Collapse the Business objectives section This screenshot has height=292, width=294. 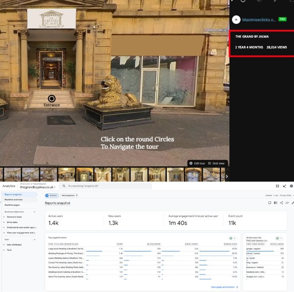(34, 212)
